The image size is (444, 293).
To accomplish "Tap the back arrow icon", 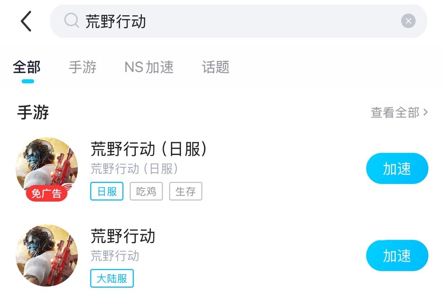I will (x=26, y=21).
